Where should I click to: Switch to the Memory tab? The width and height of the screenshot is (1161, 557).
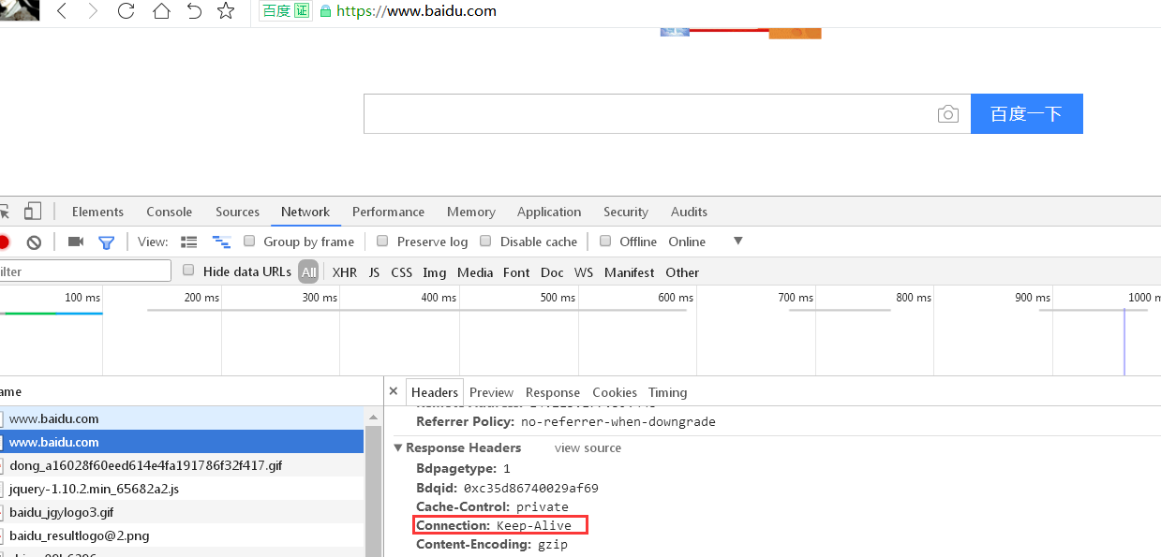pos(471,212)
